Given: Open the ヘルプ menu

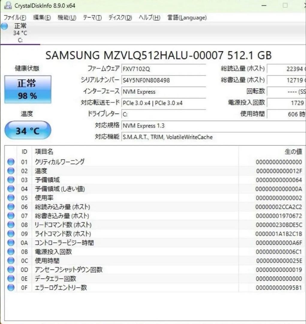Looking at the screenshot, I should coord(149,18).
